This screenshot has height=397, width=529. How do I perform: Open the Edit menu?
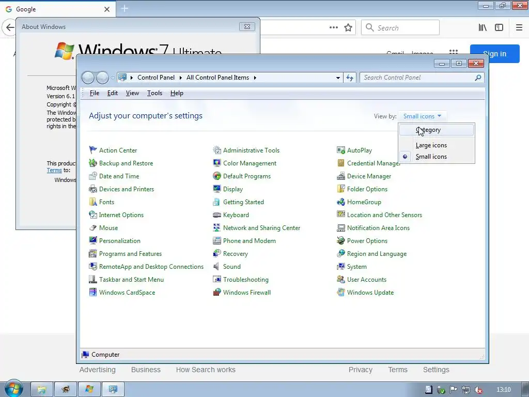[112, 93]
